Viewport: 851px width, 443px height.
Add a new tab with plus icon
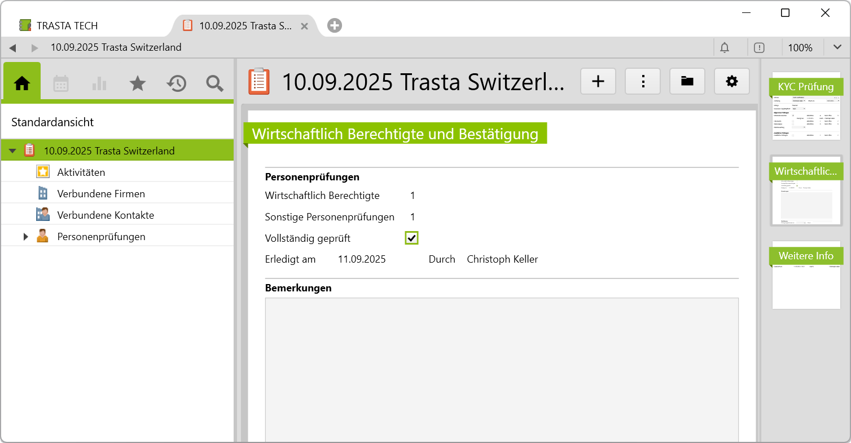tap(335, 25)
